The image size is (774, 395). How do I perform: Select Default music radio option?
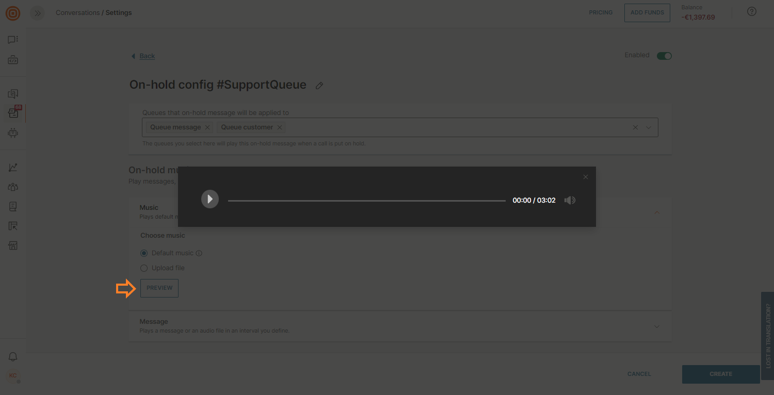144,253
